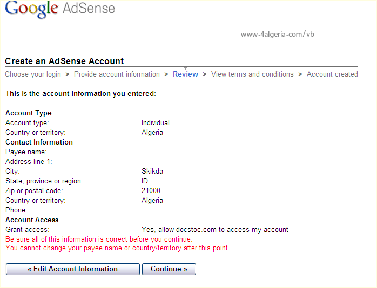Click the Contact Information section heading
Viewport: 377px width, 288px height.
(x=39, y=142)
